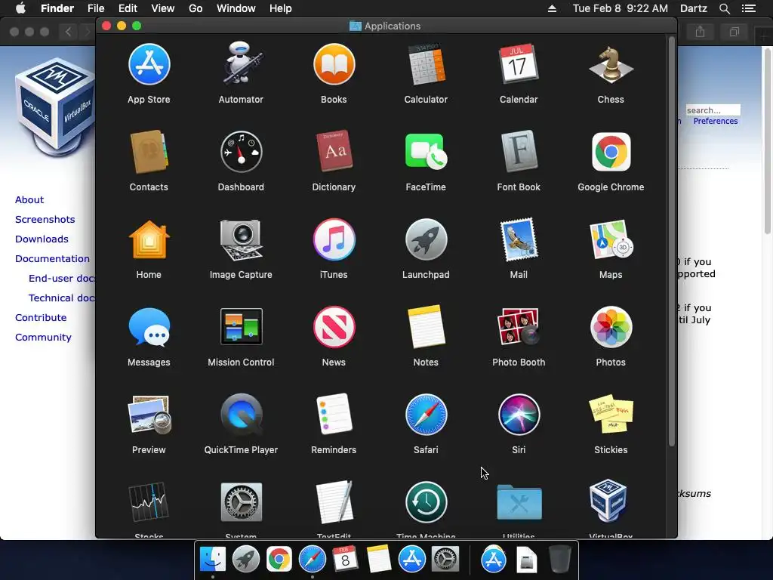Open Calendar from the Dock
This screenshot has width=773, height=580.
344,559
